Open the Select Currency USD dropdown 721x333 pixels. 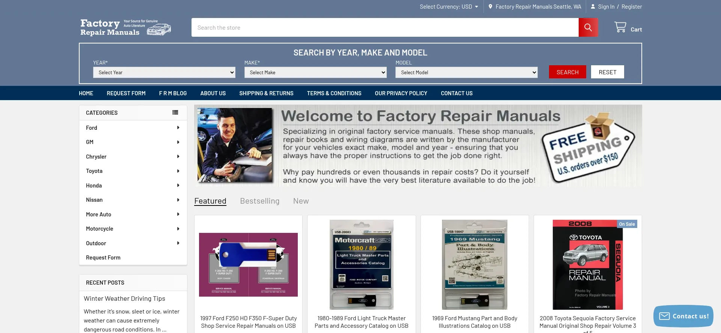pyautogui.click(x=449, y=6)
